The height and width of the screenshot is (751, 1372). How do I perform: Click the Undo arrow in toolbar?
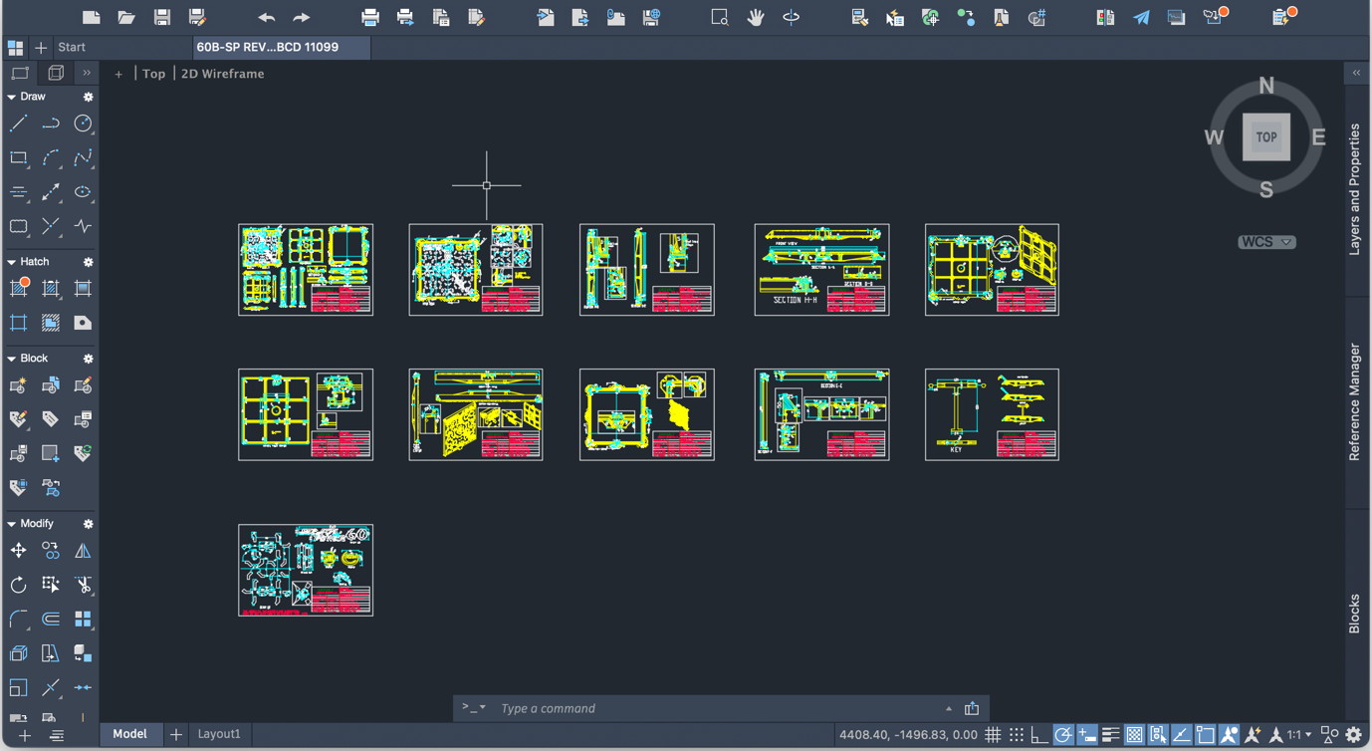coord(266,17)
